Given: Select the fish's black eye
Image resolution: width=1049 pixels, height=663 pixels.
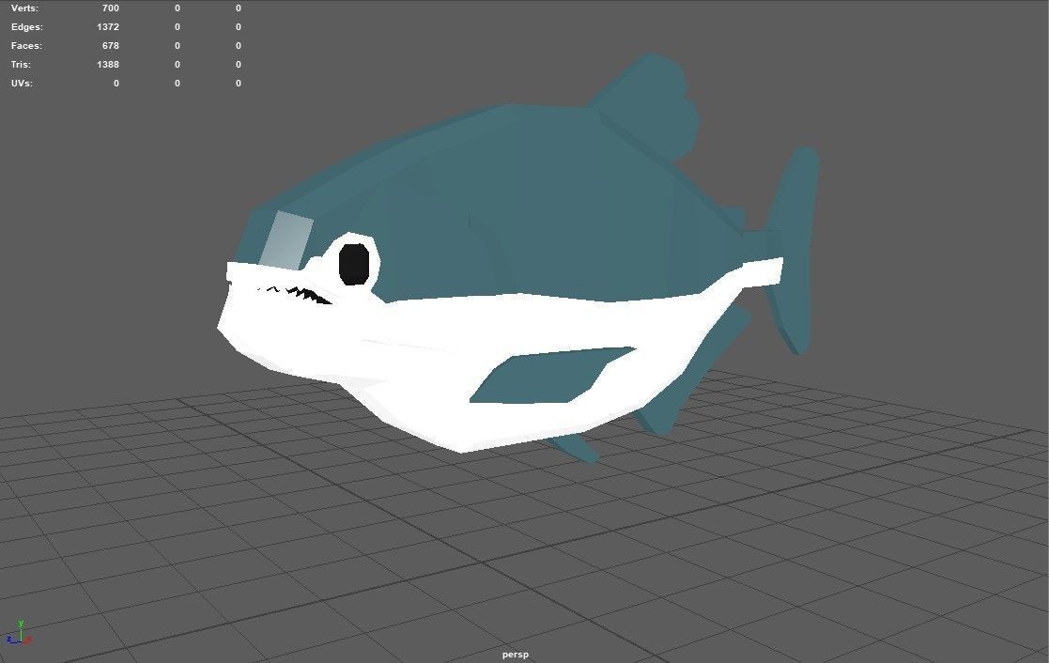Looking at the screenshot, I should 354,264.
